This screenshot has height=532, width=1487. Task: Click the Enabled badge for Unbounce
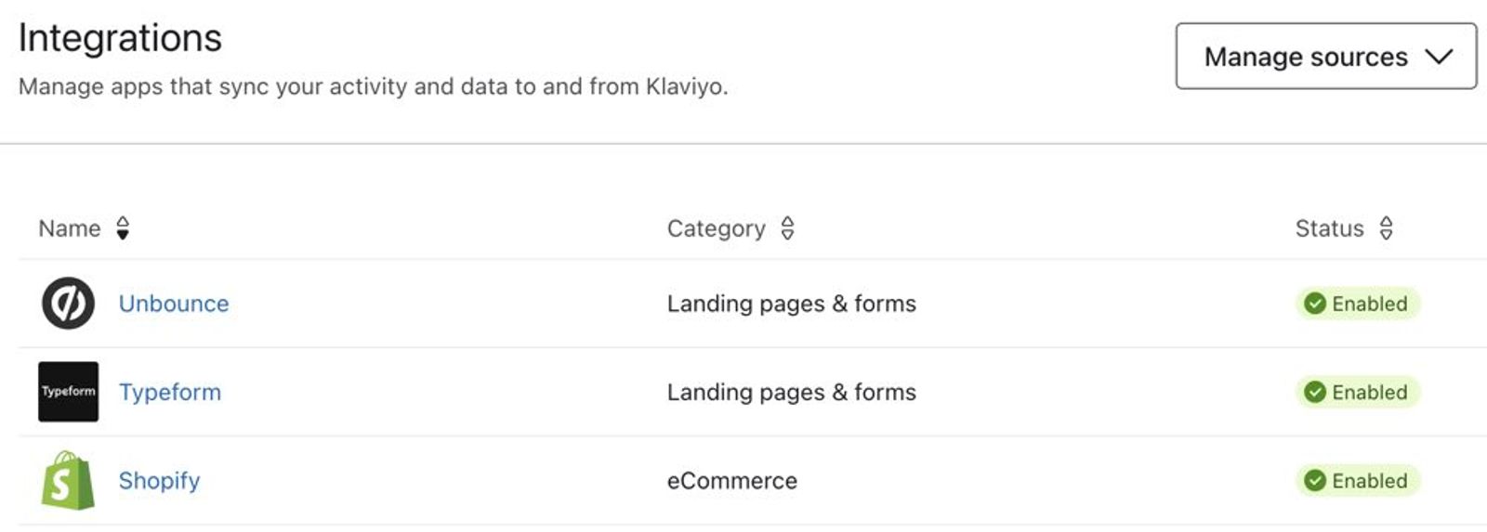1357,304
